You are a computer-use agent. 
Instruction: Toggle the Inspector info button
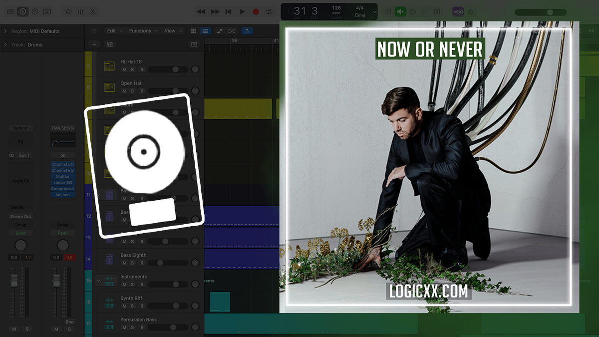coord(22,11)
